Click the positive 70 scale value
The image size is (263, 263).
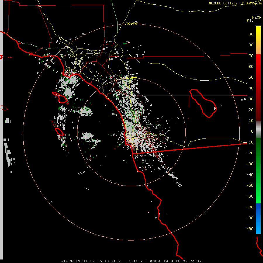tap(251, 56)
